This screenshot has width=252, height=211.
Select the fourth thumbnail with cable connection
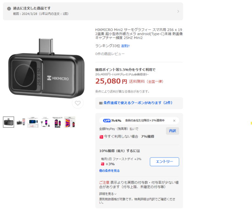click(x=45, y=122)
